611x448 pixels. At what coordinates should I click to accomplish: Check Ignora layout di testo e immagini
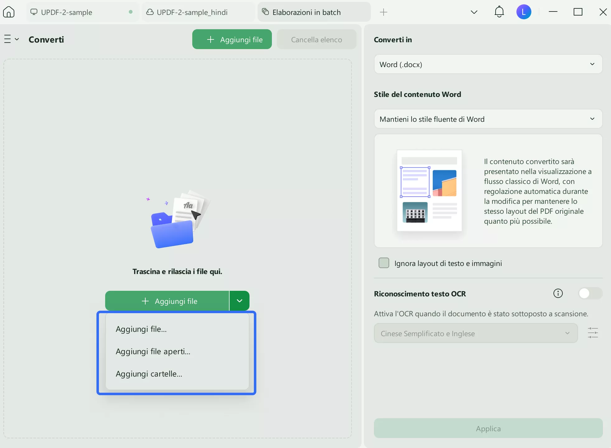pos(384,263)
